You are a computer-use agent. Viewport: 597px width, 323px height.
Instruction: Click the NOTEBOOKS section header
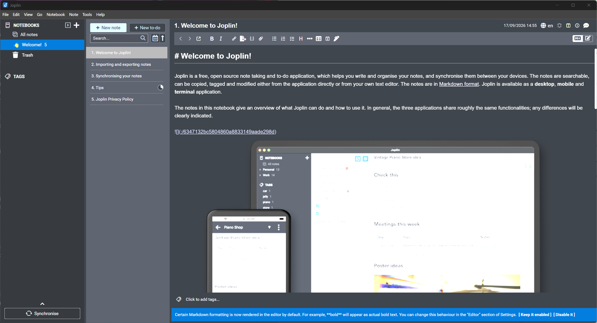[x=26, y=25]
